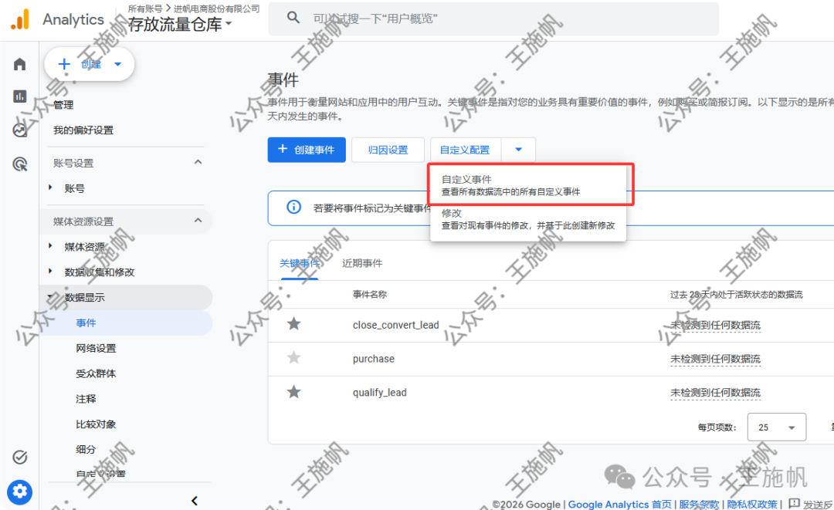834x510 pixels.
Task: Click the info icon in the notice banner
Action: [x=293, y=207]
